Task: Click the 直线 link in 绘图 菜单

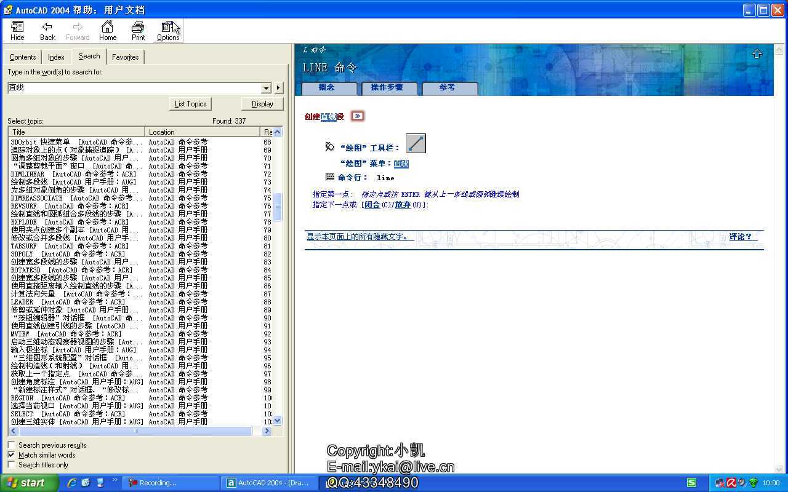Action: point(401,164)
